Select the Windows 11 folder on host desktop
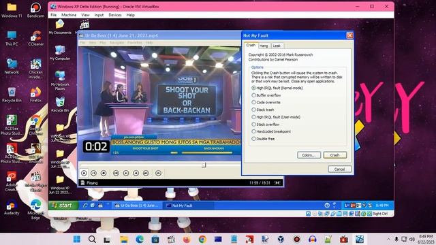 (12, 10)
